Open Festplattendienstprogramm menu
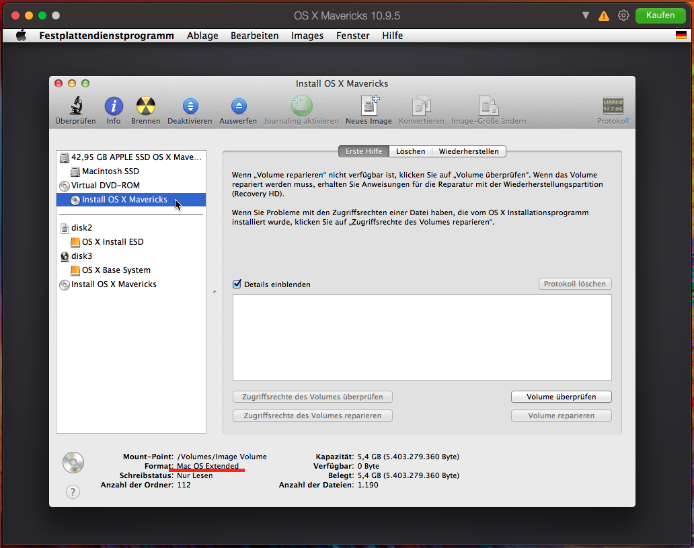694x548 pixels. pyautogui.click(x=107, y=36)
